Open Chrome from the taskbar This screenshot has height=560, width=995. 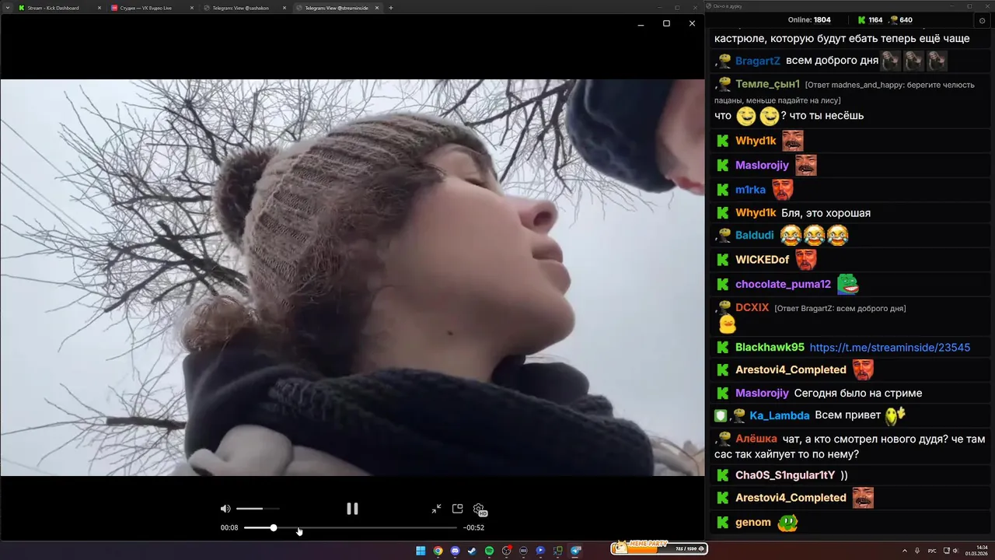pos(438,551)
